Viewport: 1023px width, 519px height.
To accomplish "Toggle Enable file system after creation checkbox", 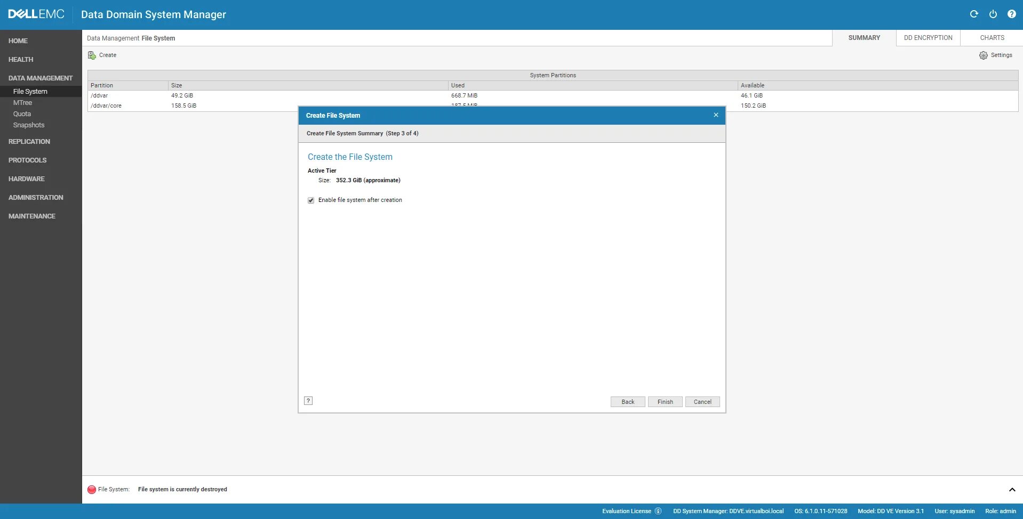I will pyautogui.click(x=311, y=200).
